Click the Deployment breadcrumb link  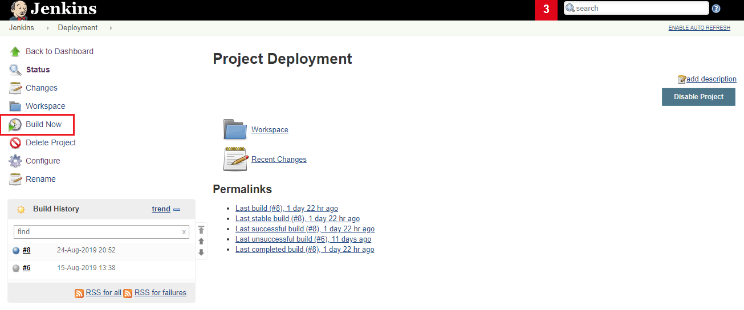click(78, 28)
